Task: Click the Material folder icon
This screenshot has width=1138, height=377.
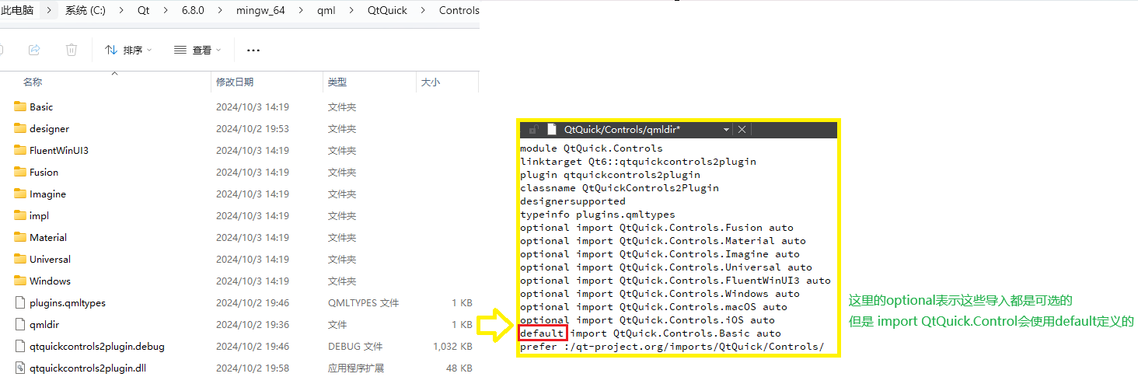Action: [x=20, y=237]
